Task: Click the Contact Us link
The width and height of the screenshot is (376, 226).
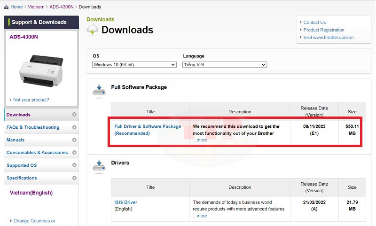Action: tap(314, 23)
